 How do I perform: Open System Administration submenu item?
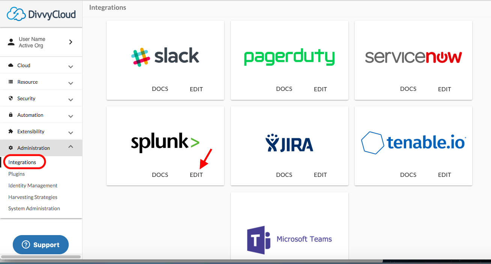tap(34, 208)
